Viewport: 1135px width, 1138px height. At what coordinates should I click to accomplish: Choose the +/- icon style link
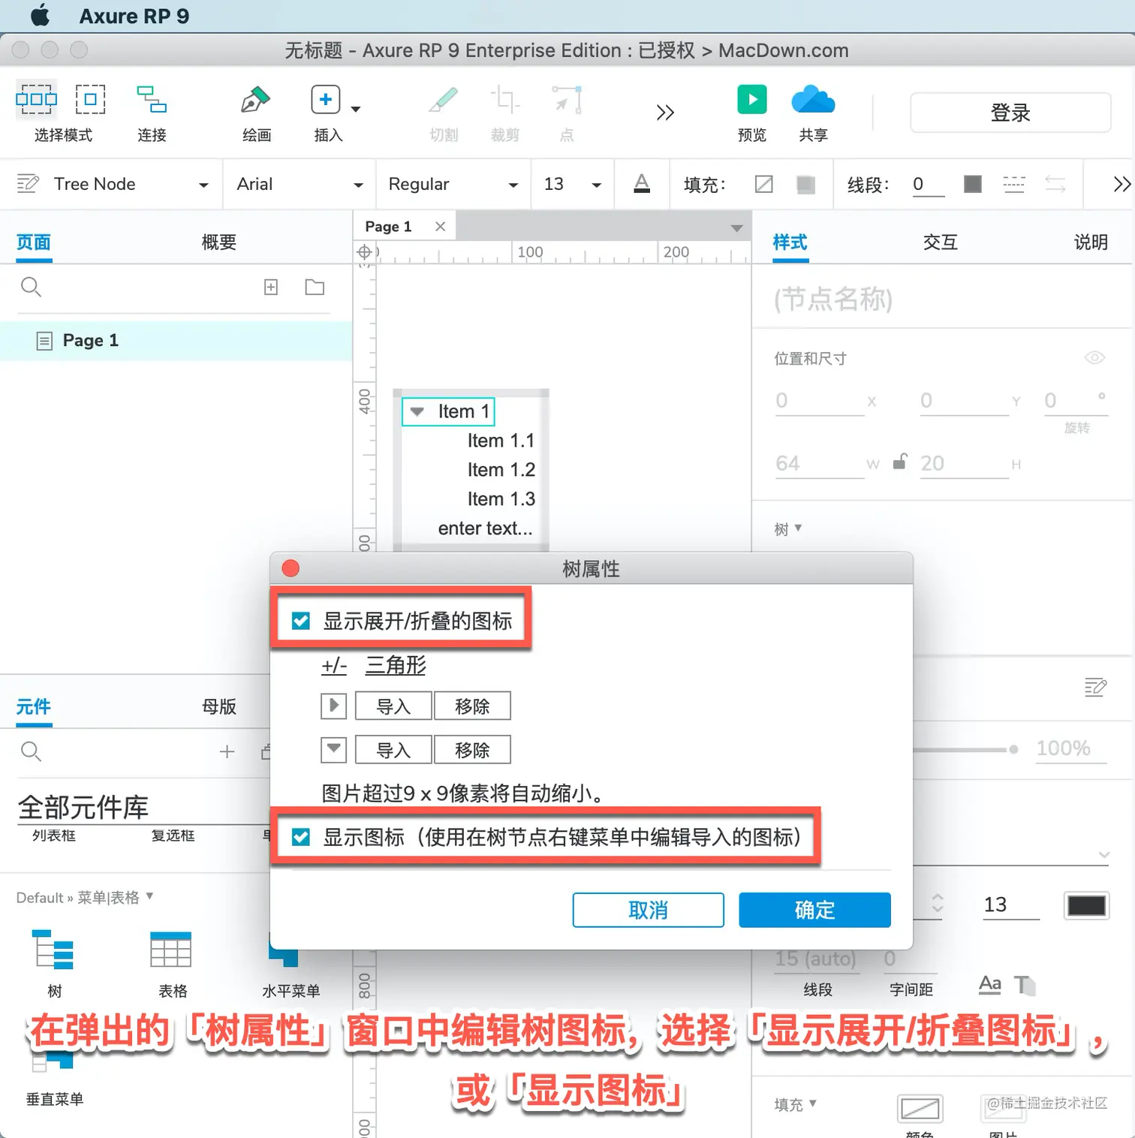(334, 665)
